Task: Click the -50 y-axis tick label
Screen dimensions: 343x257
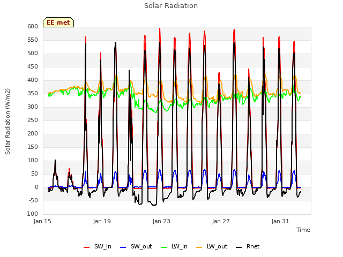Action: coord(33,200)
